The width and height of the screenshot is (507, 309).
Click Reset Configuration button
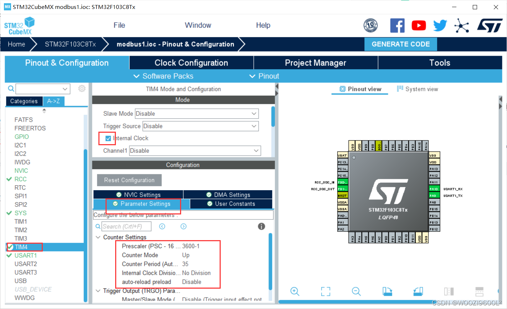click(x=129, y=180)
